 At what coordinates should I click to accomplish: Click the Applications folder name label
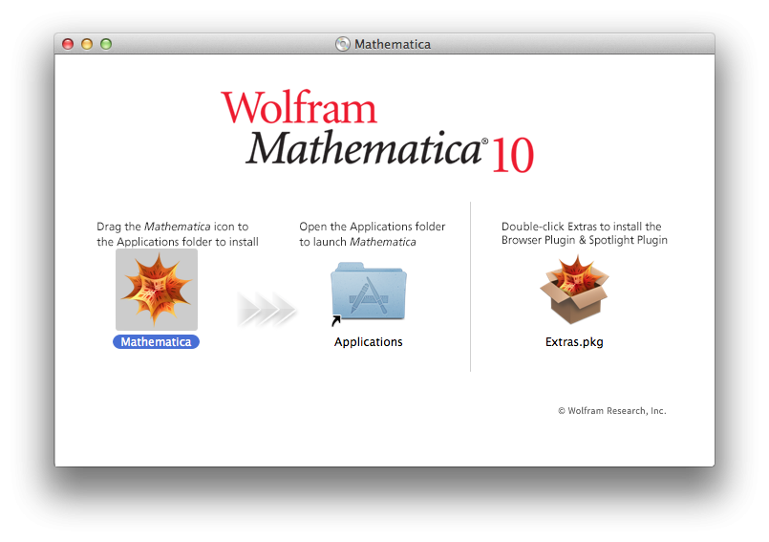click(369, 341)
